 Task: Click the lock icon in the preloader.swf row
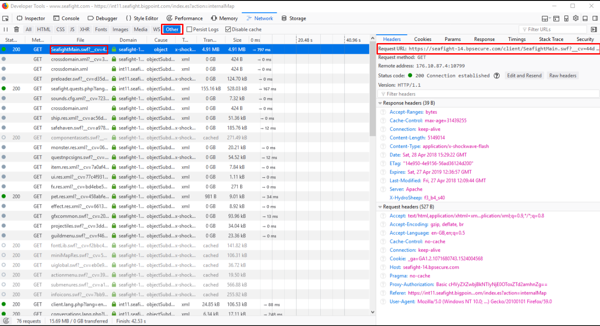pos(114,79)
